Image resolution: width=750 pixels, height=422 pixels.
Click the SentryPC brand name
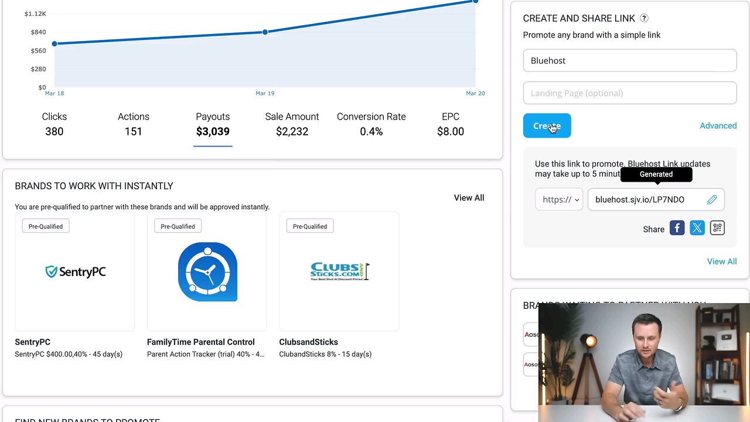pos(33,342)
